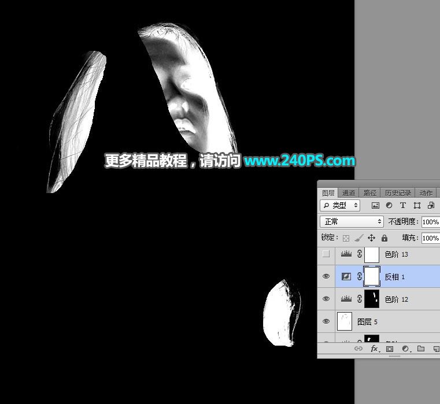The image size is (440, 404).
Task: Switch to the 图层 (Layers) tab
Action: 328,193
